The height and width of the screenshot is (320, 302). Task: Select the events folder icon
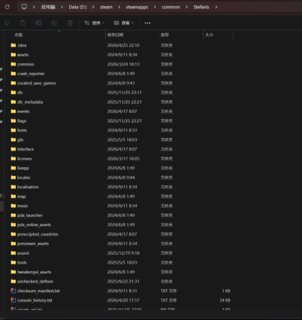point(13,112)
